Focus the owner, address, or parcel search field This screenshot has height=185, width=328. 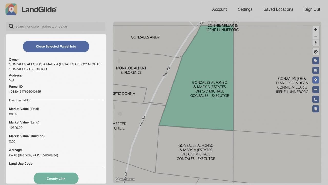pyautogui.click(x=59, y=26)
